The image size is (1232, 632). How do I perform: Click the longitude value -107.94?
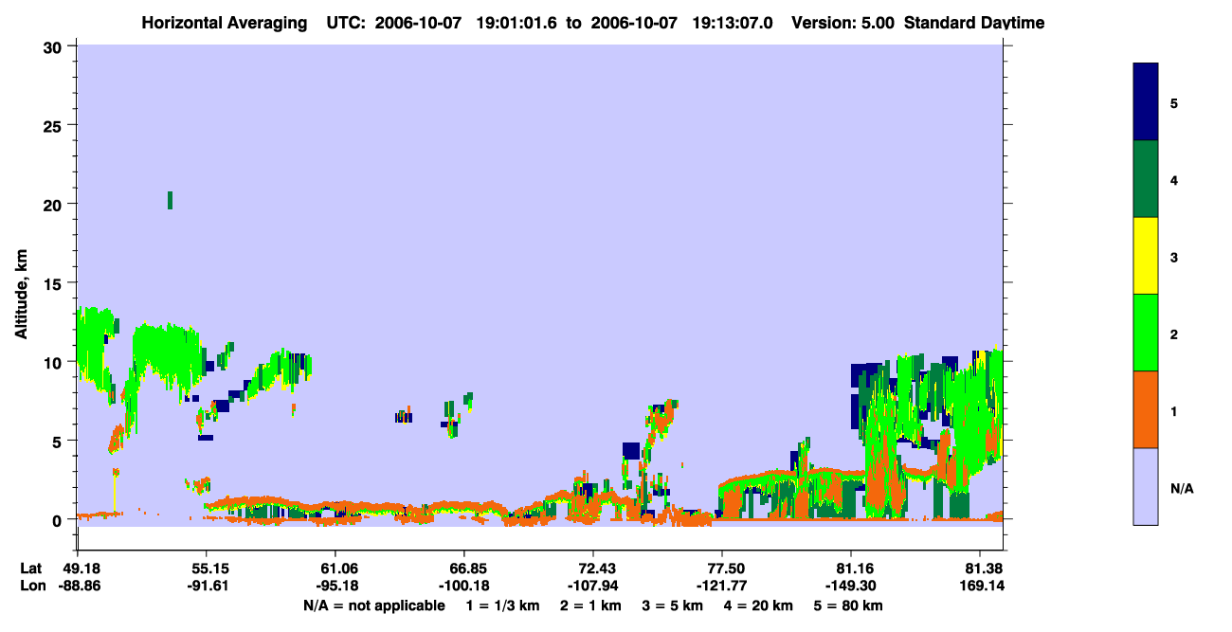[593, 586]
